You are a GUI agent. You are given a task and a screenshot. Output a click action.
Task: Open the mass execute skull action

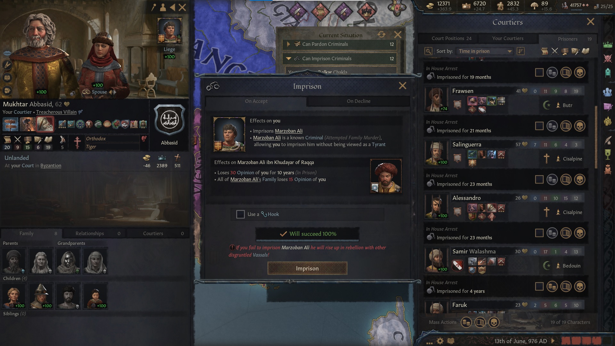(x=494, y=322)
